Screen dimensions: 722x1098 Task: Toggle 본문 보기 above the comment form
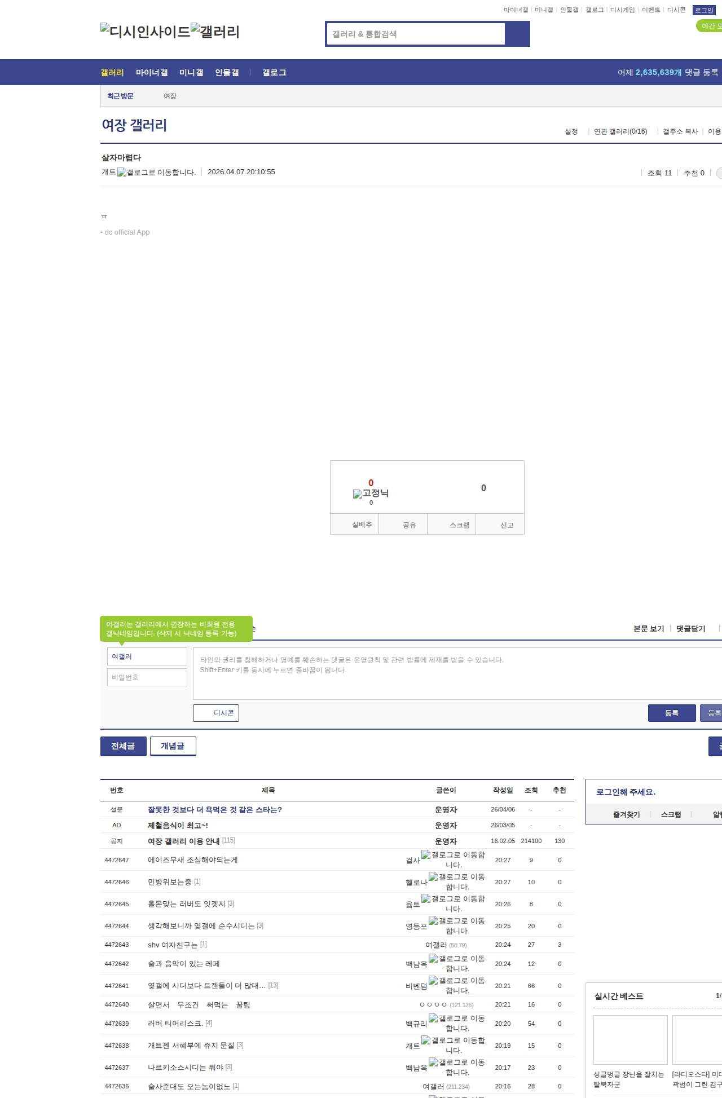649,629
